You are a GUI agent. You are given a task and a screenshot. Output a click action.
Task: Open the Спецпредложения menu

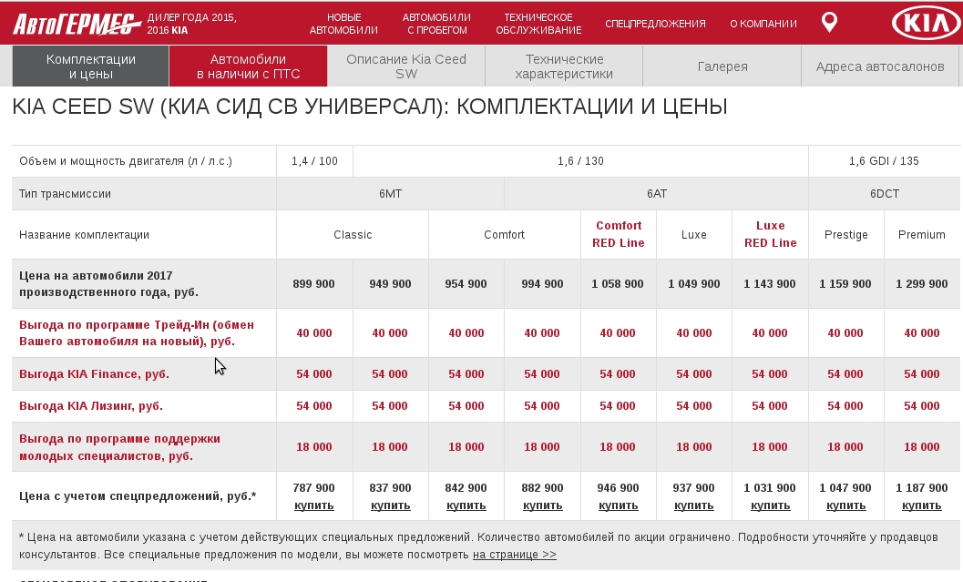pos(655,24)
